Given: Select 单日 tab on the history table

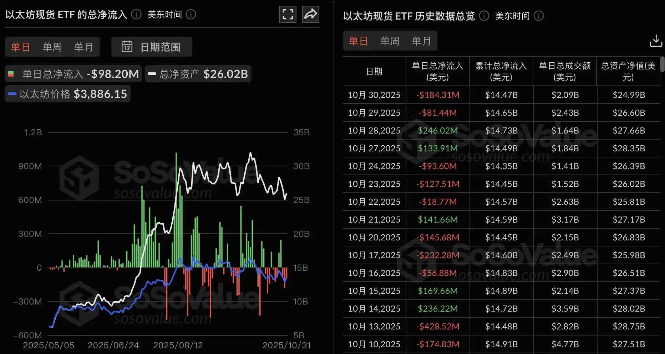Looking at the screenshot, I should (x=358, y=41).
